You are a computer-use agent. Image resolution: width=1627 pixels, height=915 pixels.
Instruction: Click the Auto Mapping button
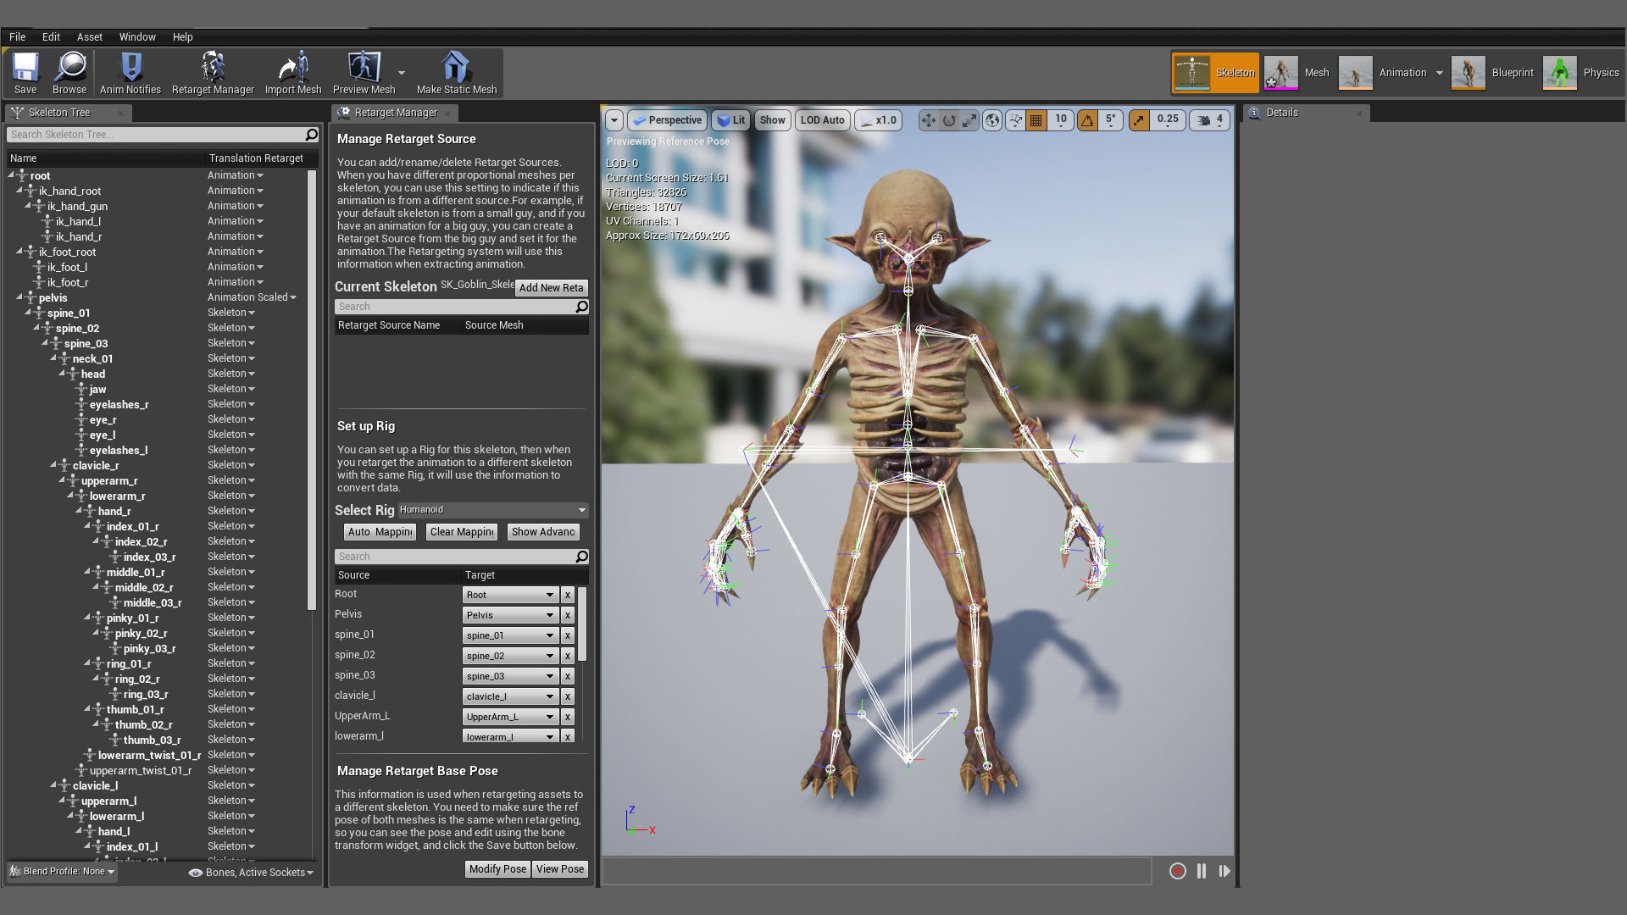point(380,532)
